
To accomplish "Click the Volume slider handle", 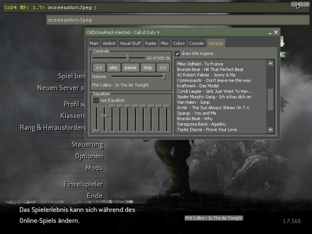I will click(164, 76).
